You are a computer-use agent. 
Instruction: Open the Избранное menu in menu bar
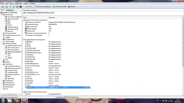(x=18, y=4)
